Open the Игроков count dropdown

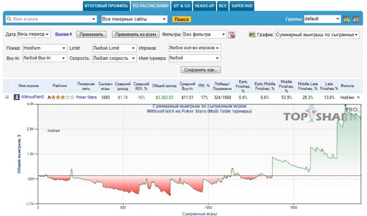[195, 48]
